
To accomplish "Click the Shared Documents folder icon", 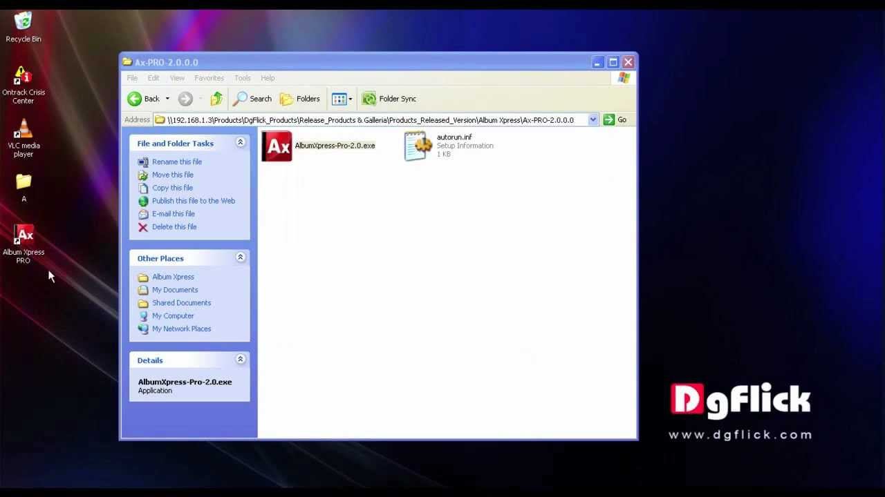I will 143,303.
